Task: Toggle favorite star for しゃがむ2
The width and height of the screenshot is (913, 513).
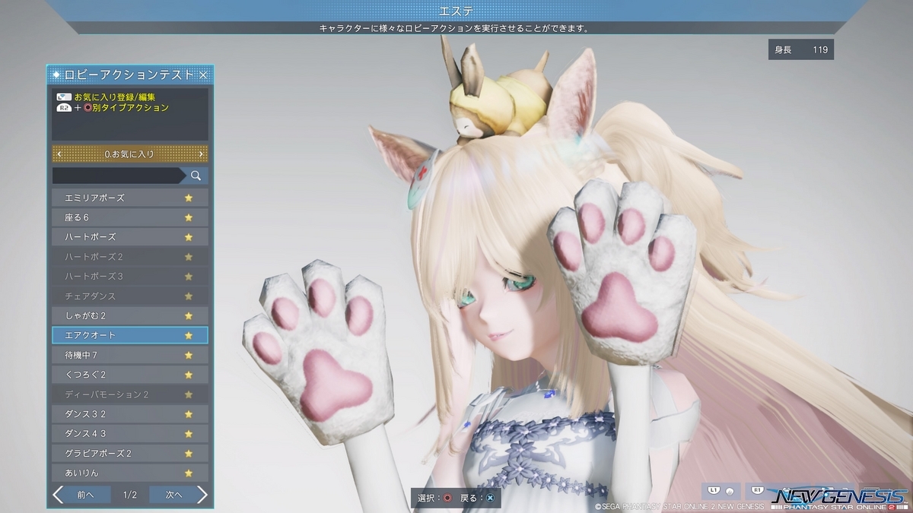Action: click(x=189, y=315)
